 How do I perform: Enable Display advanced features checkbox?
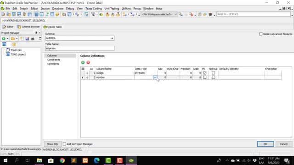pos(260,34)
